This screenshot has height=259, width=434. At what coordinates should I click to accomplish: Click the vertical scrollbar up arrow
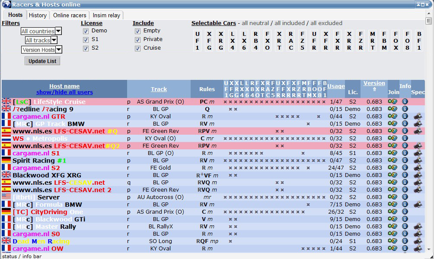[429, 13]
